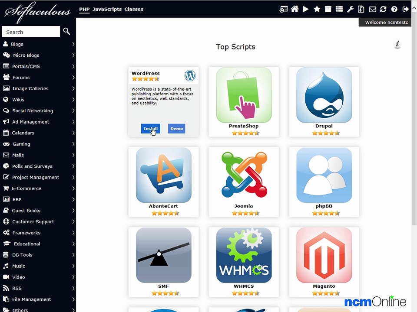Open the File Management category

point(38,299)
